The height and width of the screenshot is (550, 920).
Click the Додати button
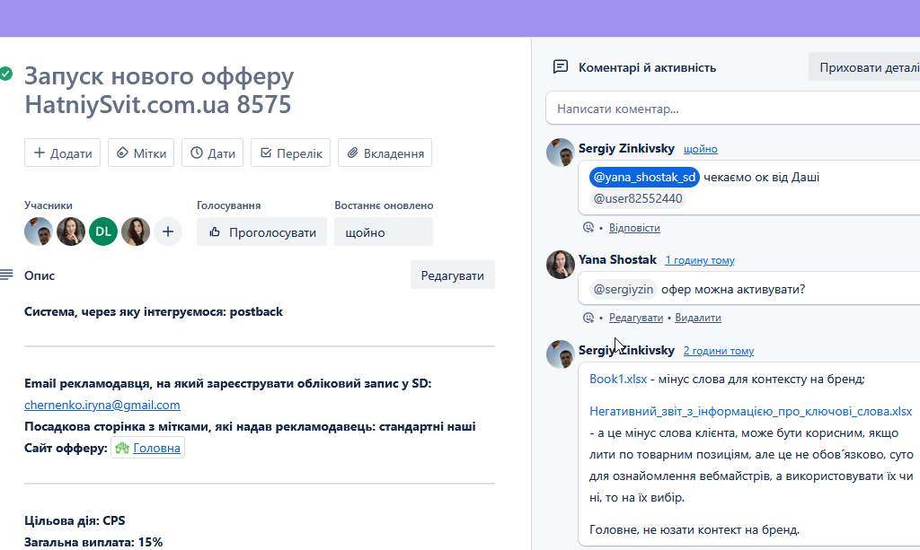click(x=62, y=153)
